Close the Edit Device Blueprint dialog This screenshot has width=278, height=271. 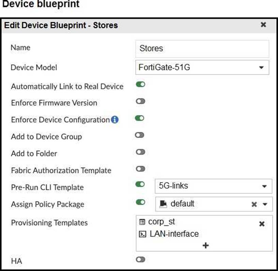[263, 25]
